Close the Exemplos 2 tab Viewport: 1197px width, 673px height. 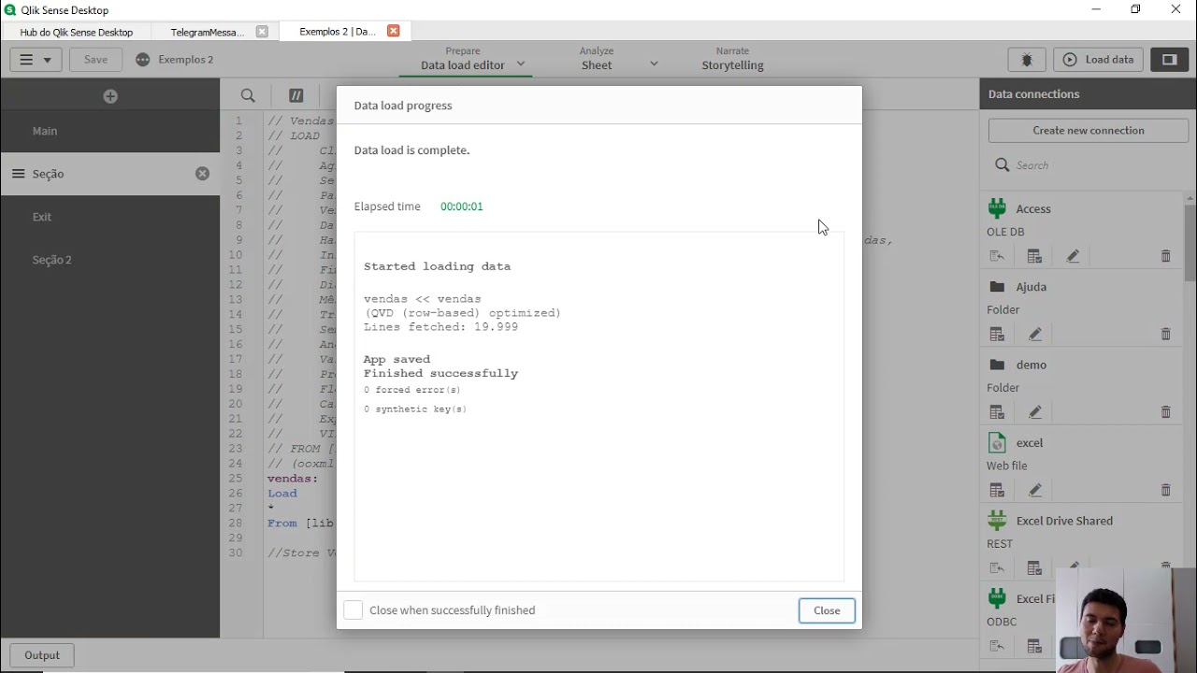(393, 31)
